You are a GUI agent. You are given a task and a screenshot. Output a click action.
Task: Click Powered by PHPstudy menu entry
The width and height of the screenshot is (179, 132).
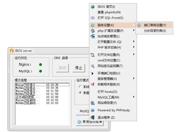[x=113, y=110]
